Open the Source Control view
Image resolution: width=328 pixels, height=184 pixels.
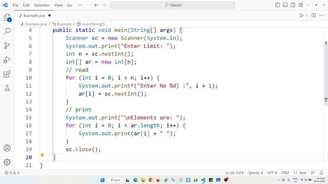pyautogui.click(x=7, y=45)
